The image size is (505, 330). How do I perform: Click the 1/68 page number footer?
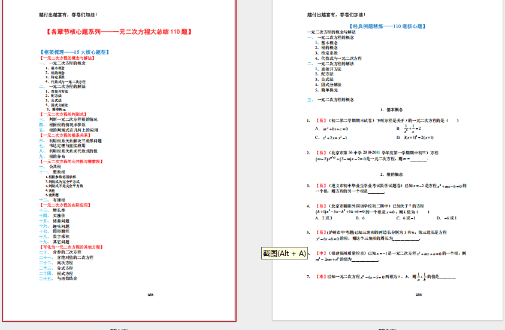(150, 294)
